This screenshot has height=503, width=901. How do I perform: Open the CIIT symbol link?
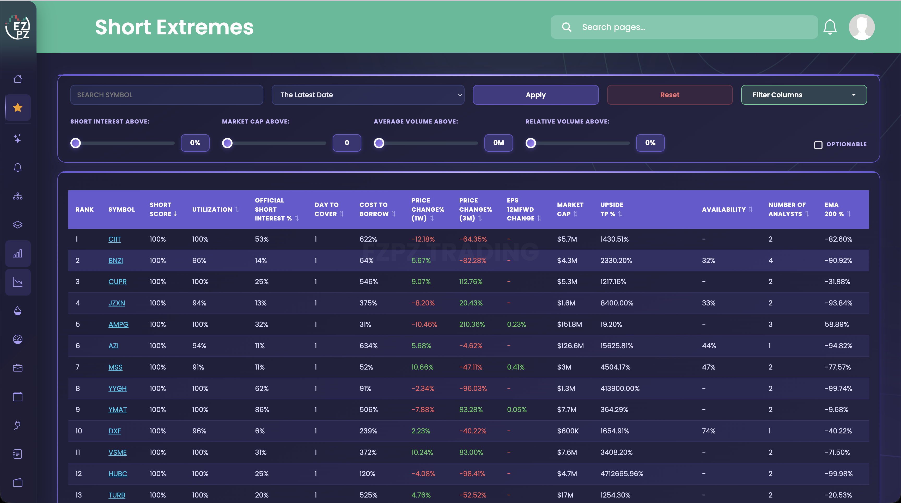[114, 239]
